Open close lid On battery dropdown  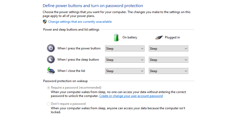click(x=125, y=71)
